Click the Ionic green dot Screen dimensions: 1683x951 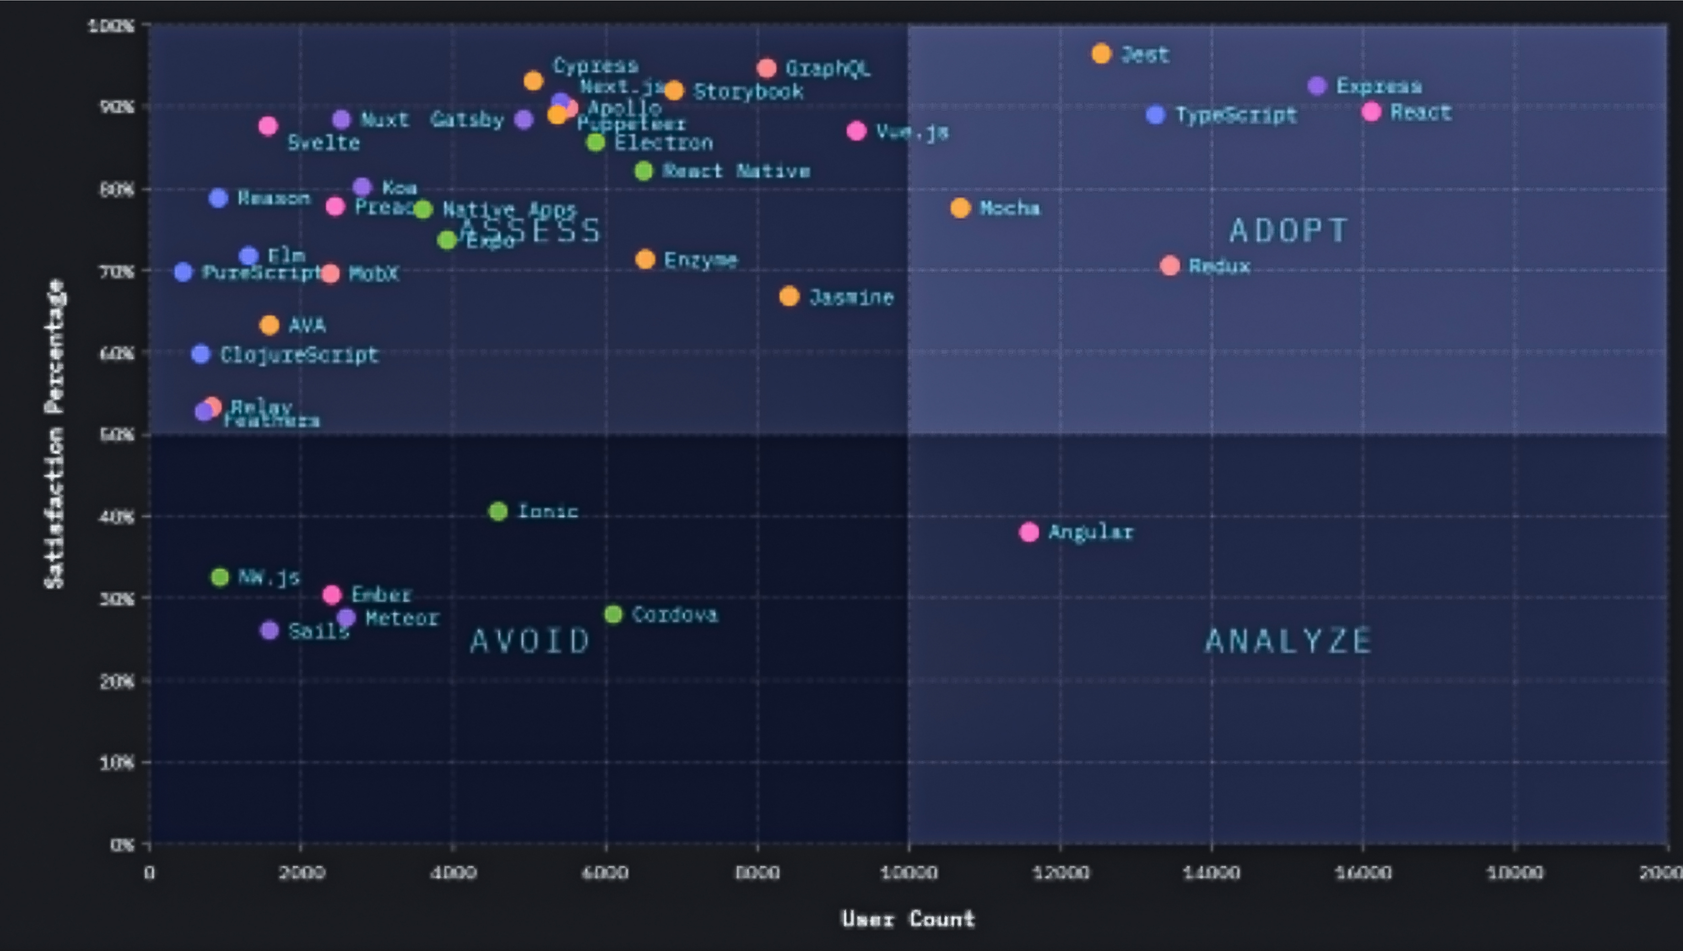(498, 512)
